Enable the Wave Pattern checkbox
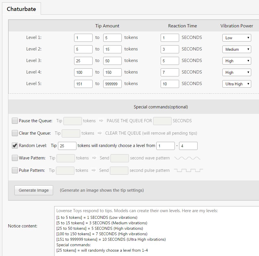 [15, 158]
